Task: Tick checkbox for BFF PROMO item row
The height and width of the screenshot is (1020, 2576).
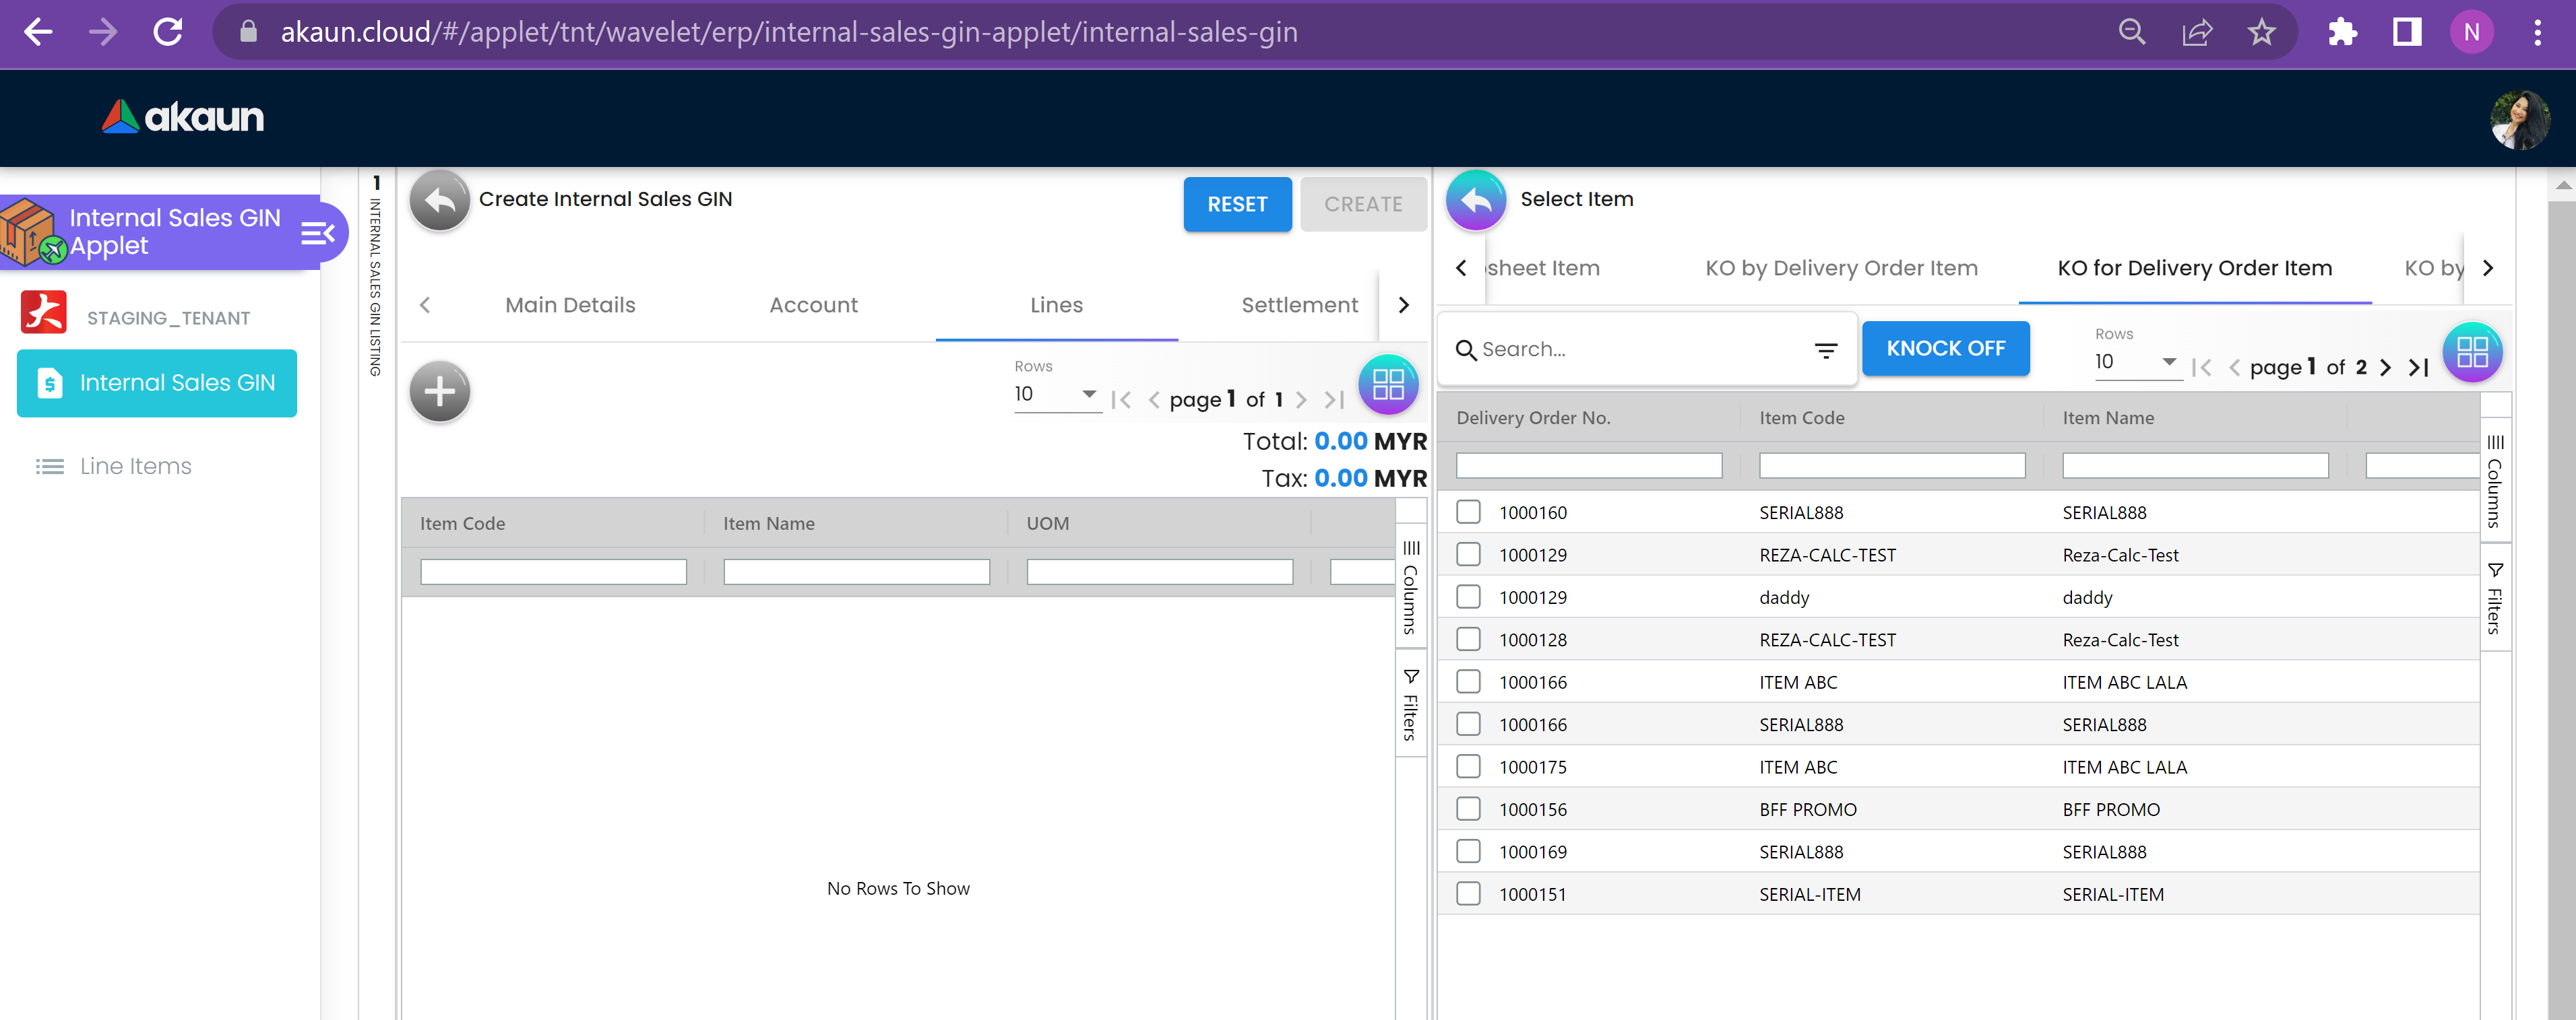Action: (x=1468, y=809)
